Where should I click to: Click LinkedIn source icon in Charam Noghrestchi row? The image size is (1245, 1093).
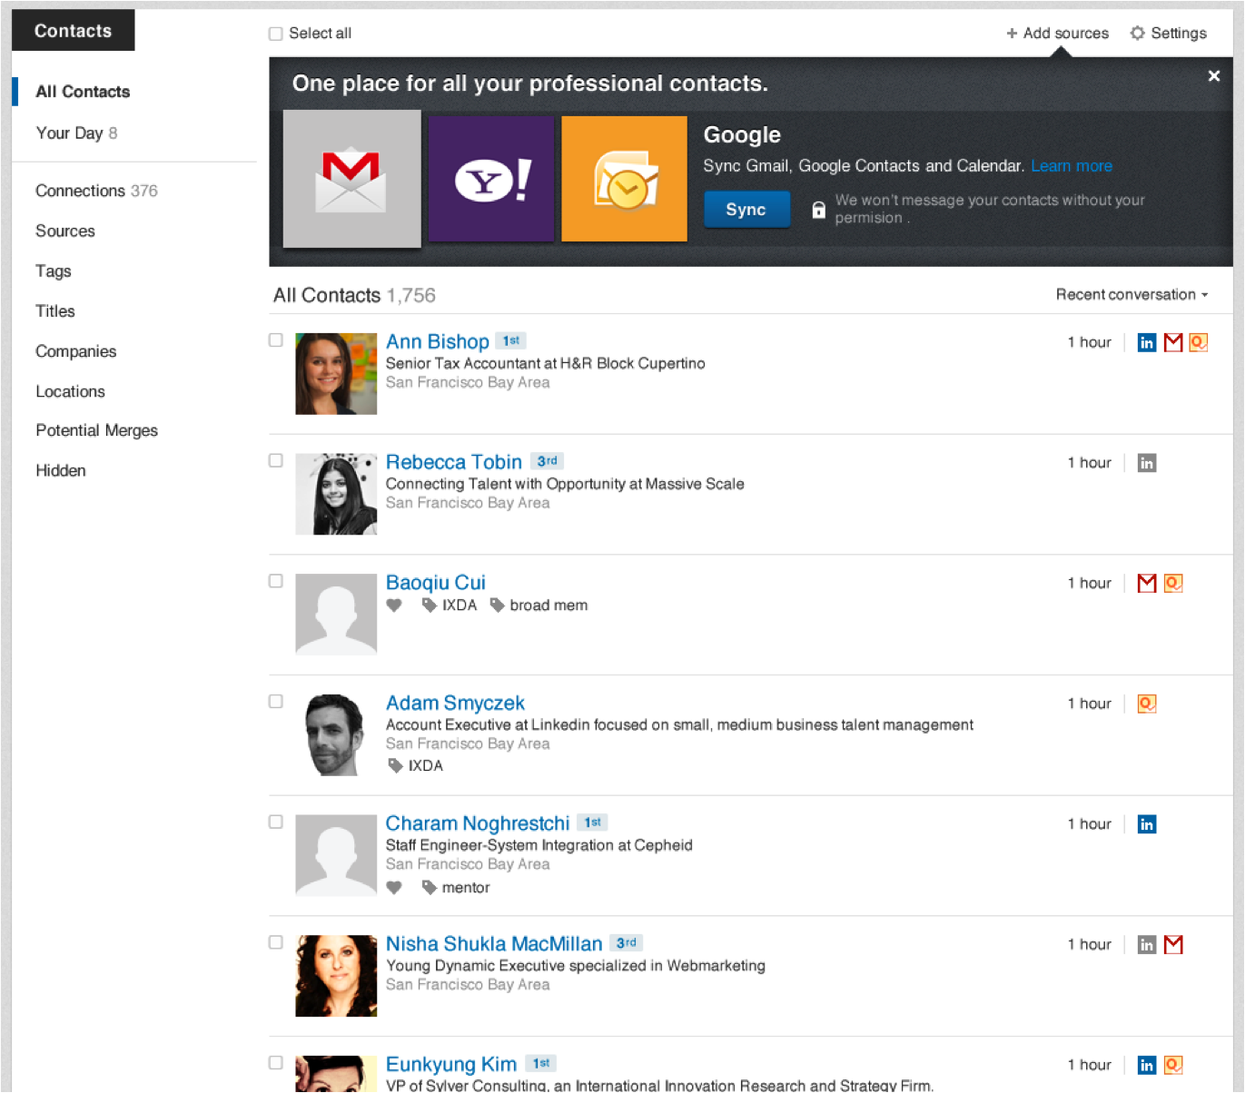pyautogui.click(x=1147, y=824)
